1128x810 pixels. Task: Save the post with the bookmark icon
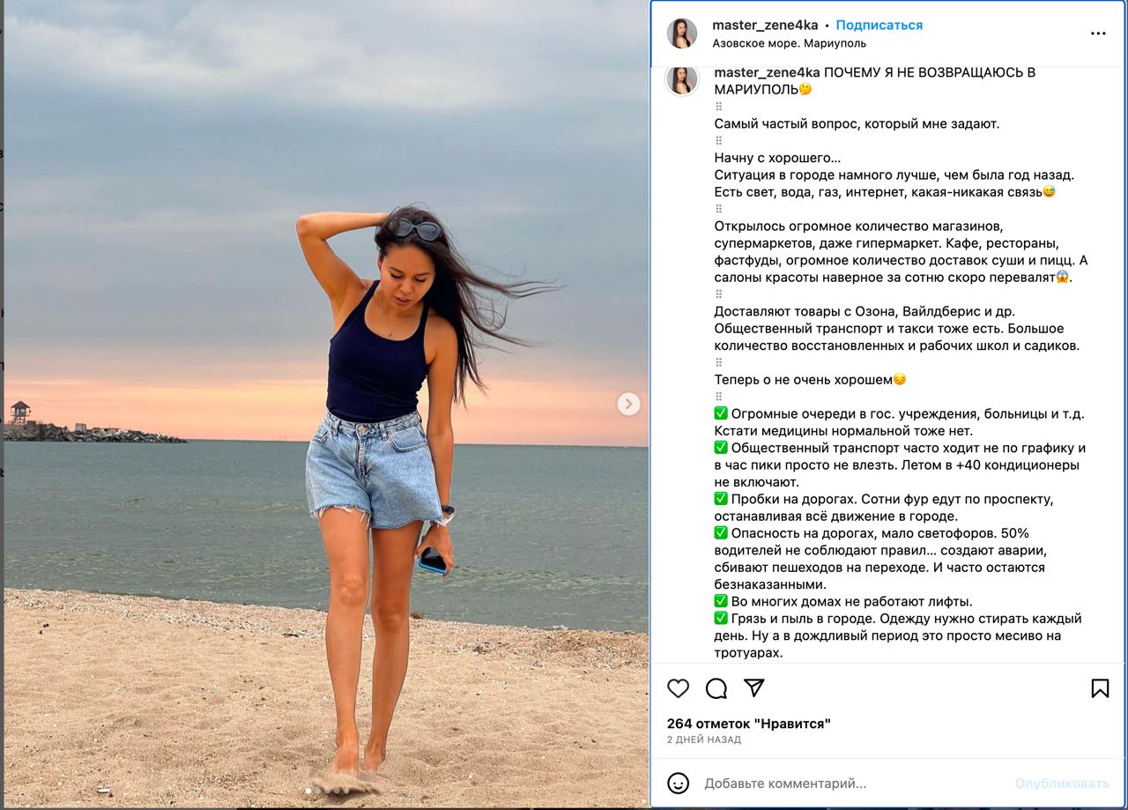click(1100, 688)
